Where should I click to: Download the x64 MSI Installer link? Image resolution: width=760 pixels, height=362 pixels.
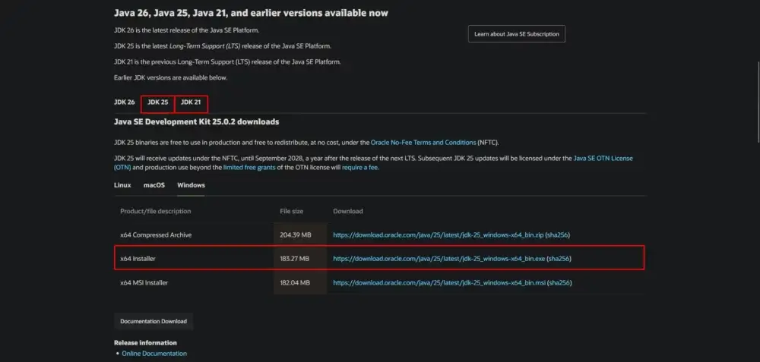(x=439, y=283)
